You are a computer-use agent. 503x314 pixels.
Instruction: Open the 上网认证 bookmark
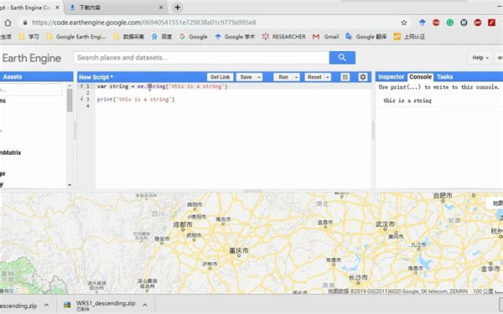click(409, 37)
